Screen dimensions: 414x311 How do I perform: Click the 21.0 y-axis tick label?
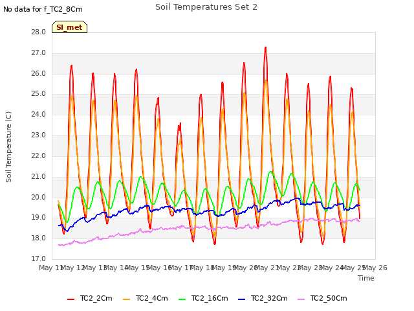coord(39,176)
